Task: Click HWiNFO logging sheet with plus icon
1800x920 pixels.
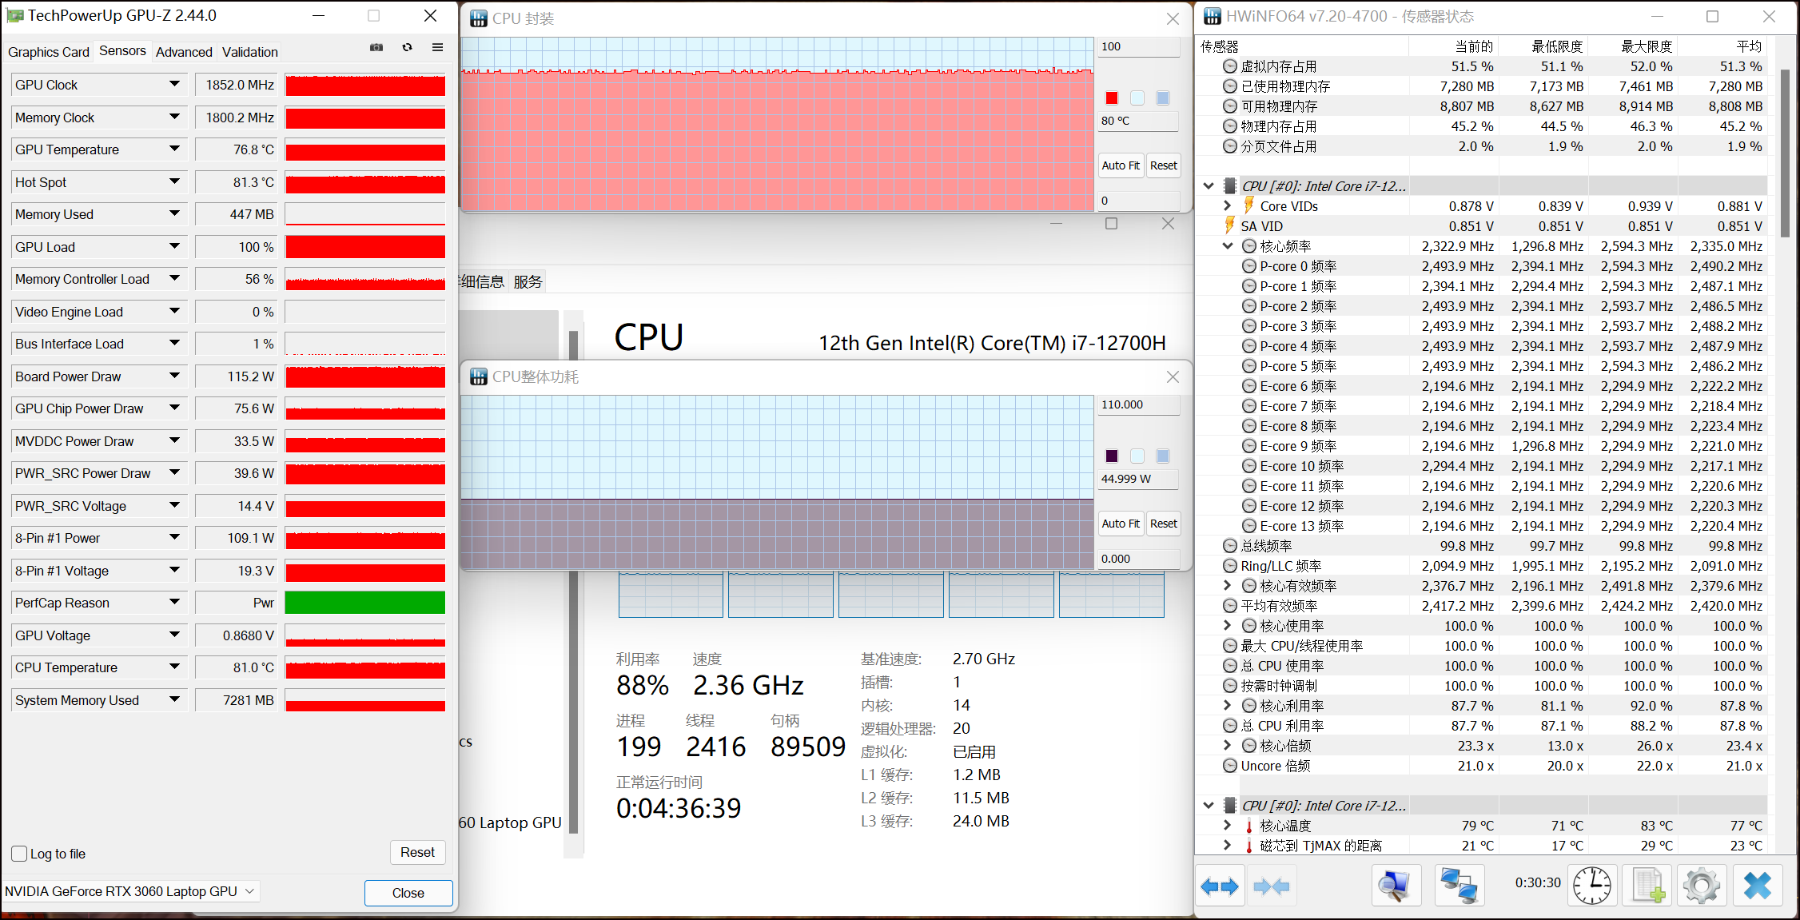Action: pyautogui.click(x=1648, y=886)
